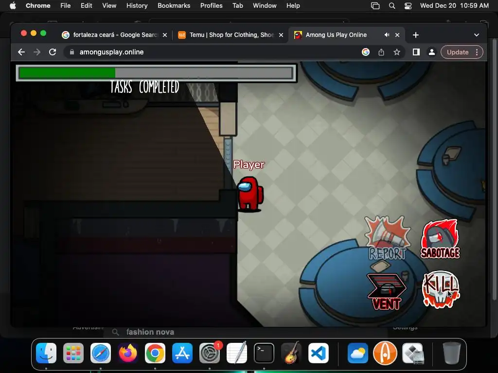Open the View menu
498x373 pixels.
click(109, 6)
